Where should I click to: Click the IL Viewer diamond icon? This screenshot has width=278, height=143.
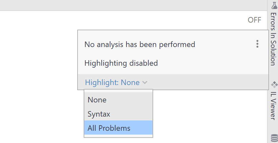tap(274, 85)
